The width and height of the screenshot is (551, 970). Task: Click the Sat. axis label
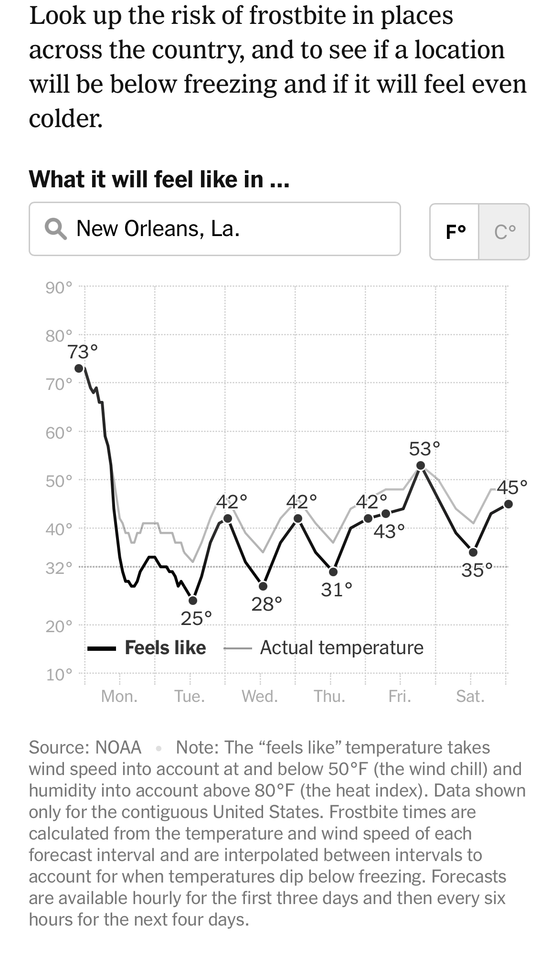coord(470,696)
